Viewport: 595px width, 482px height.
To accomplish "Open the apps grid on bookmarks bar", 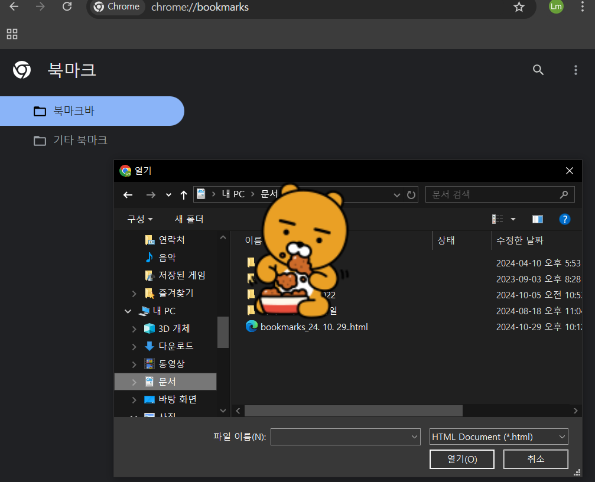I will [12, 34].
